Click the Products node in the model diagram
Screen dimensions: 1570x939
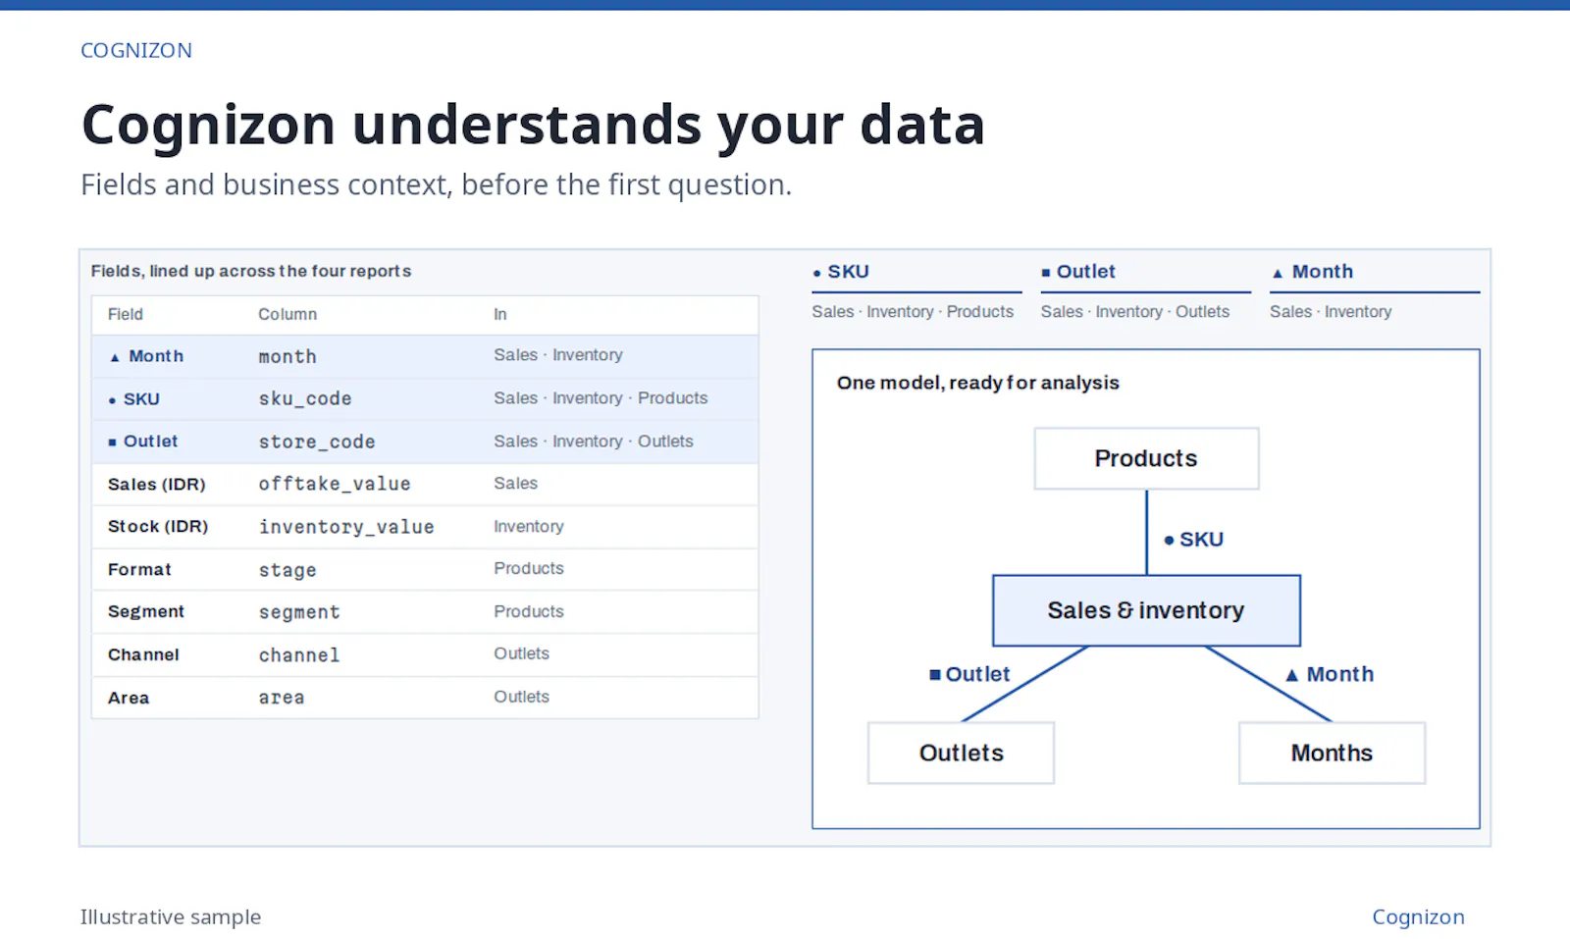pyautogui.click(x=1146, y=458)
